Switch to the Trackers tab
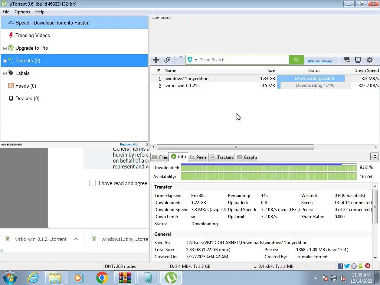The height and width of the screenshot is (285, 380). [222, 157]
